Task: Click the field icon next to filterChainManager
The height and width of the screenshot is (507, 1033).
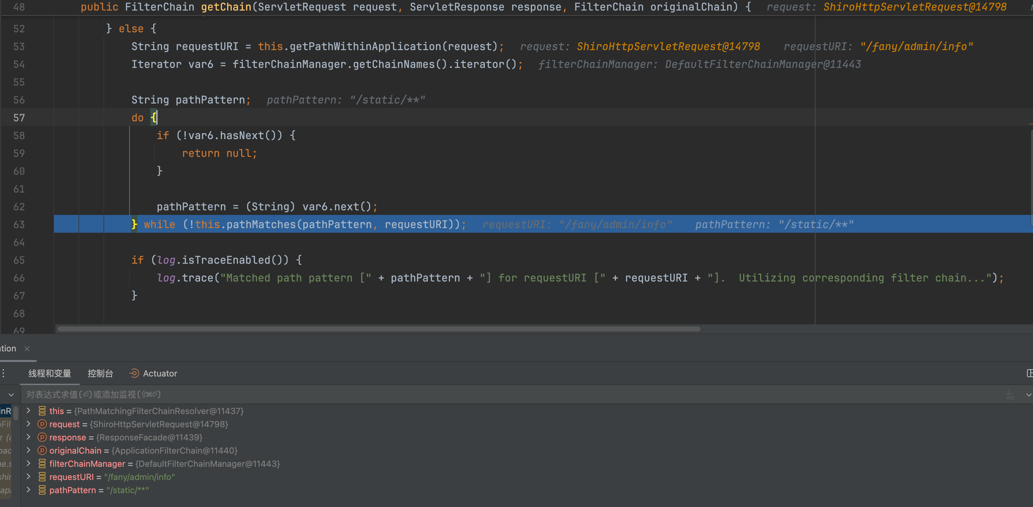Action: (42, 464)
